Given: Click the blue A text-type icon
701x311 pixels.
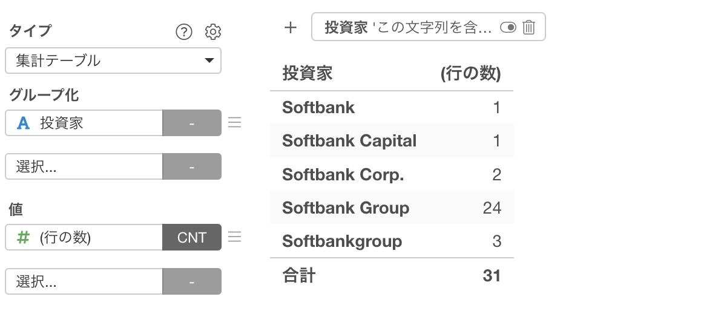Looking at the screenshot, I should tap(23, 123).
